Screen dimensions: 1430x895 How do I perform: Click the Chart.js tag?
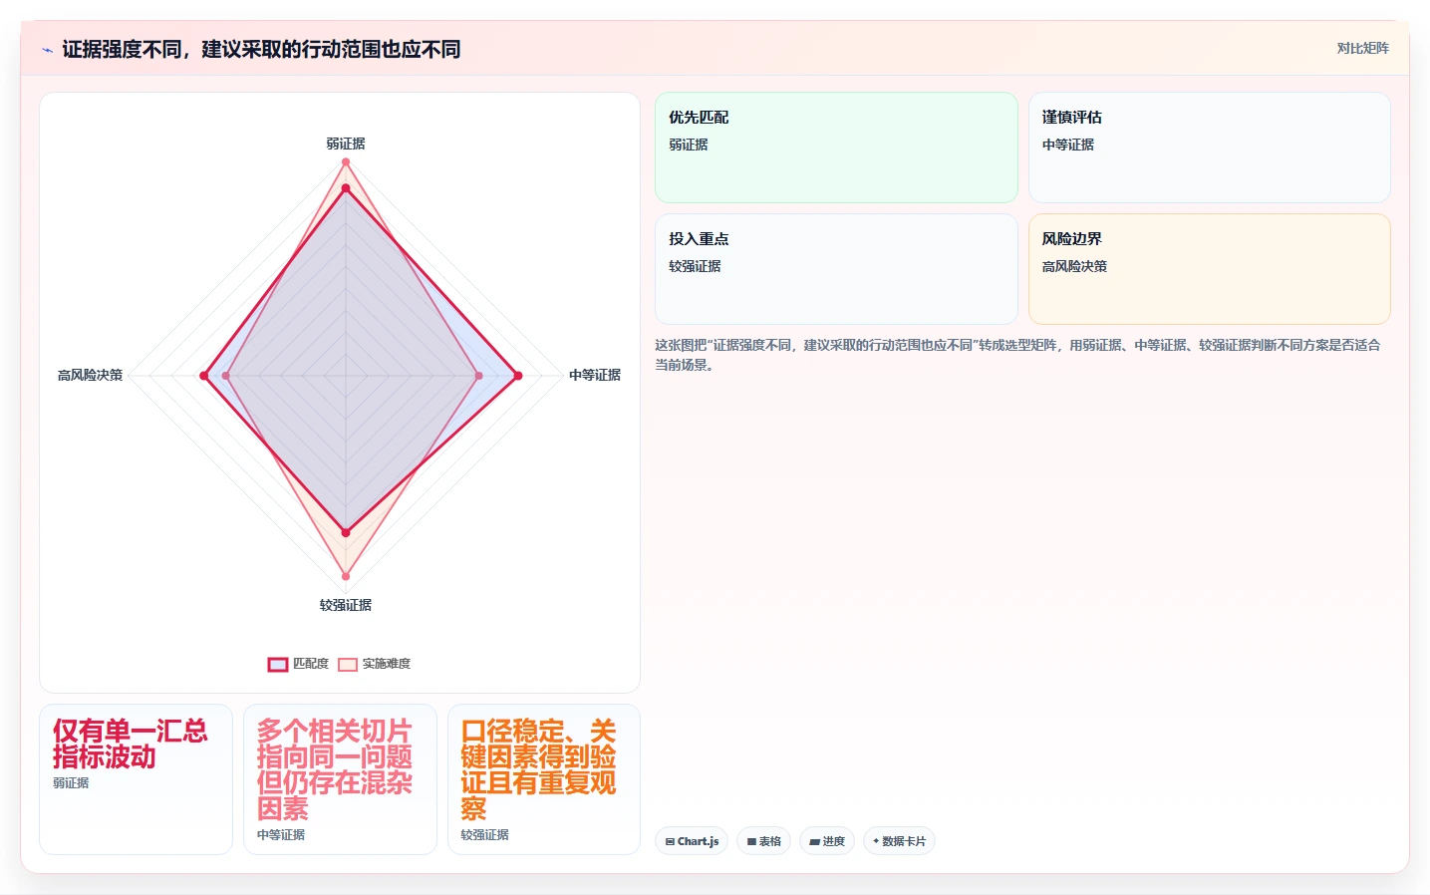point(692,841)
